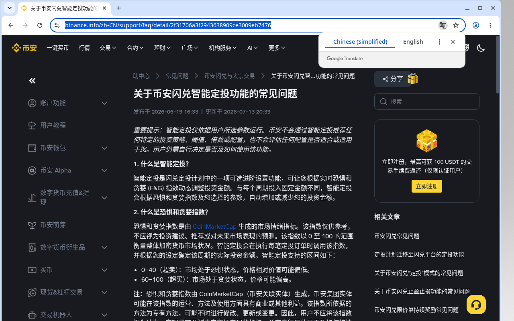The image size is (514, 321).
Task: Go back to the previous page
Action: (x=11, y=25)
